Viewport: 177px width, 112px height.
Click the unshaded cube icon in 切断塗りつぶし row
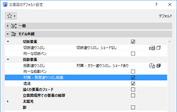pyautogui.click(x=159, y=48)
